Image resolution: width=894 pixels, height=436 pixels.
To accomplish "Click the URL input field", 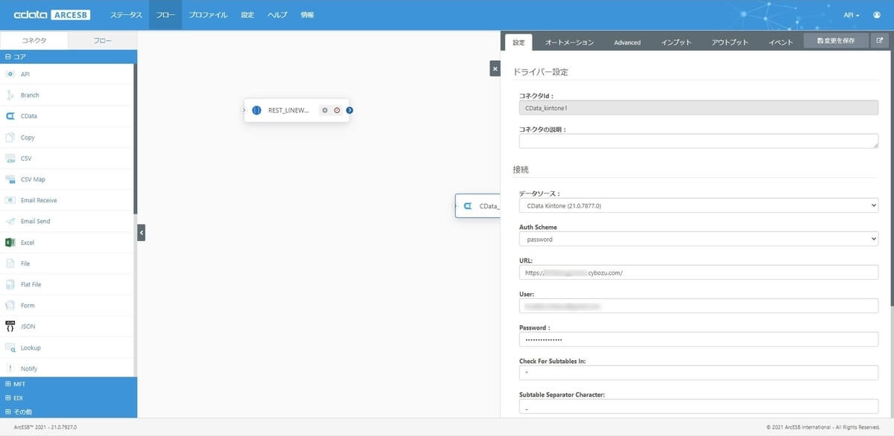I will coord(699,272).
